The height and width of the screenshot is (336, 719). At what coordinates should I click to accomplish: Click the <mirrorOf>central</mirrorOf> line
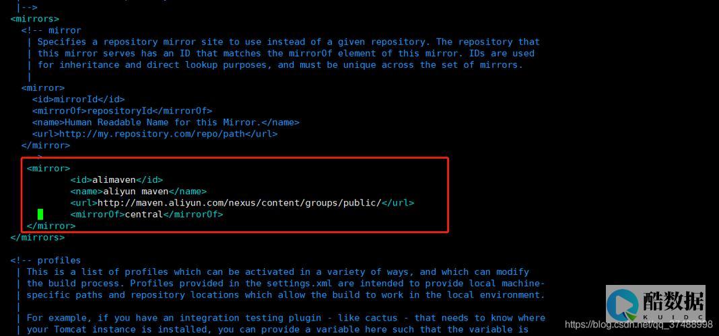[x=147, y=214]
